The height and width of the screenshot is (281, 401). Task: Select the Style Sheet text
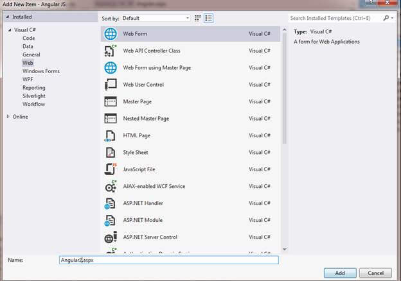pos(136,152)
